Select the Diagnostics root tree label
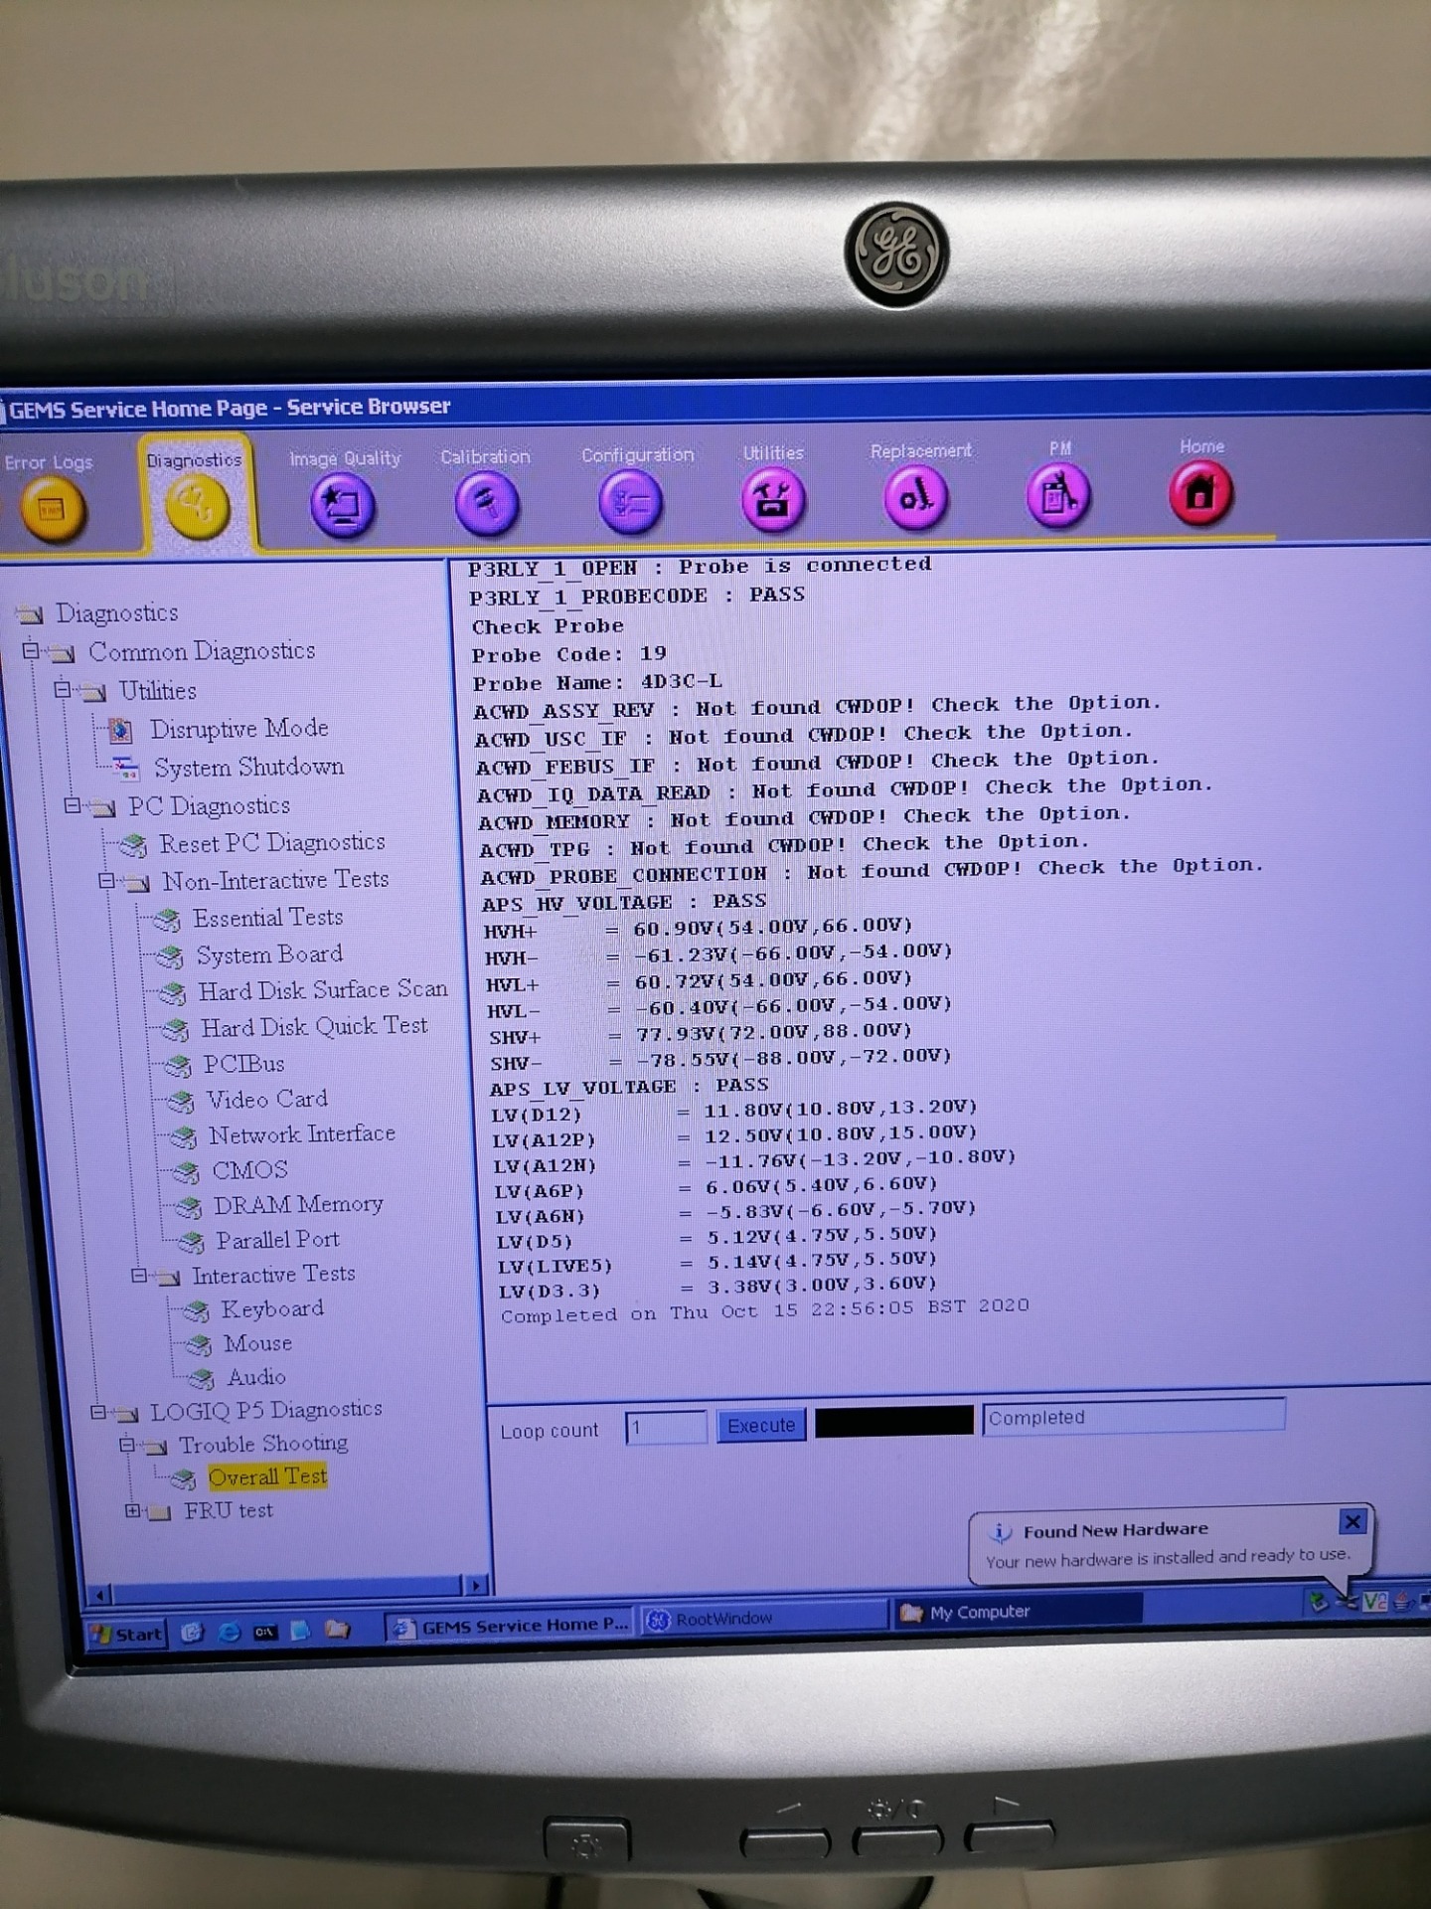Image resolution: width=1431 pixels, height=1909 pixels. [116, 613]
